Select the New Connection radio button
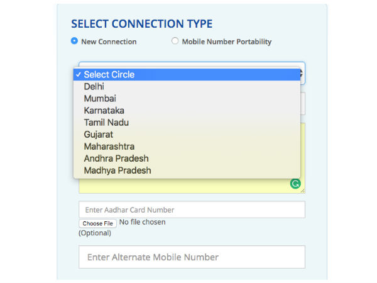 point(75,42)
